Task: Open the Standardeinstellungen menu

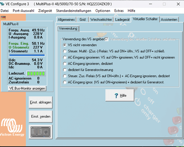Action: click(74, 11)
